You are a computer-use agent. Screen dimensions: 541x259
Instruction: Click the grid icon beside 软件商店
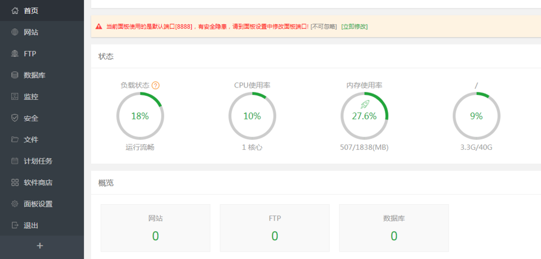coord(15,182)
